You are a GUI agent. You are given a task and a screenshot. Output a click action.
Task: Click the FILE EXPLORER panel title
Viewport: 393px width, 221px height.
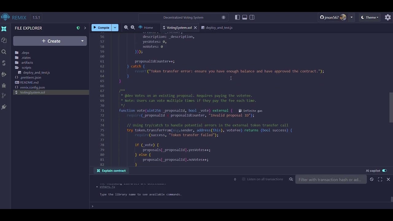pyautogui.click(x=28, y=28)
